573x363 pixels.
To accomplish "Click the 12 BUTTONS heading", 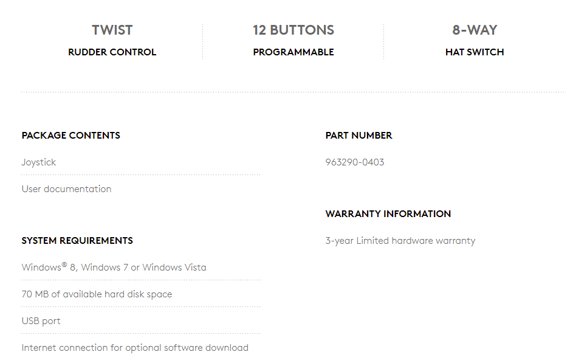I will point(293,30).
